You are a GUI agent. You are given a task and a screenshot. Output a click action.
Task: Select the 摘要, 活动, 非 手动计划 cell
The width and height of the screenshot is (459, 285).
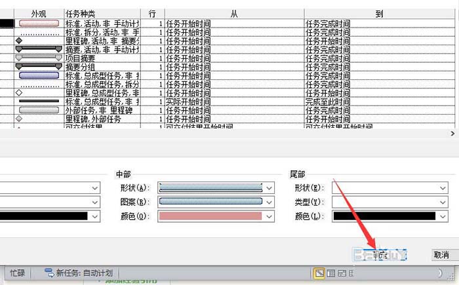click(102, 49)
